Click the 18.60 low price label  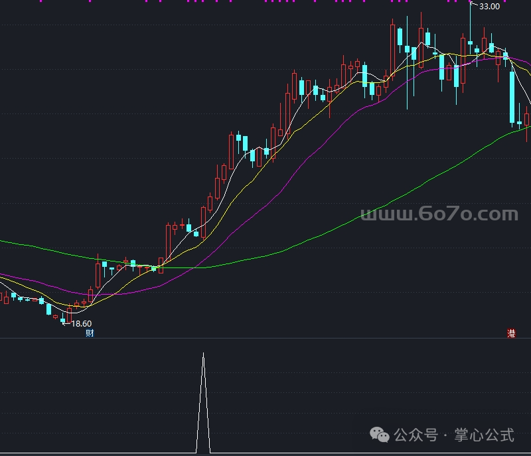tap(81, 324)
